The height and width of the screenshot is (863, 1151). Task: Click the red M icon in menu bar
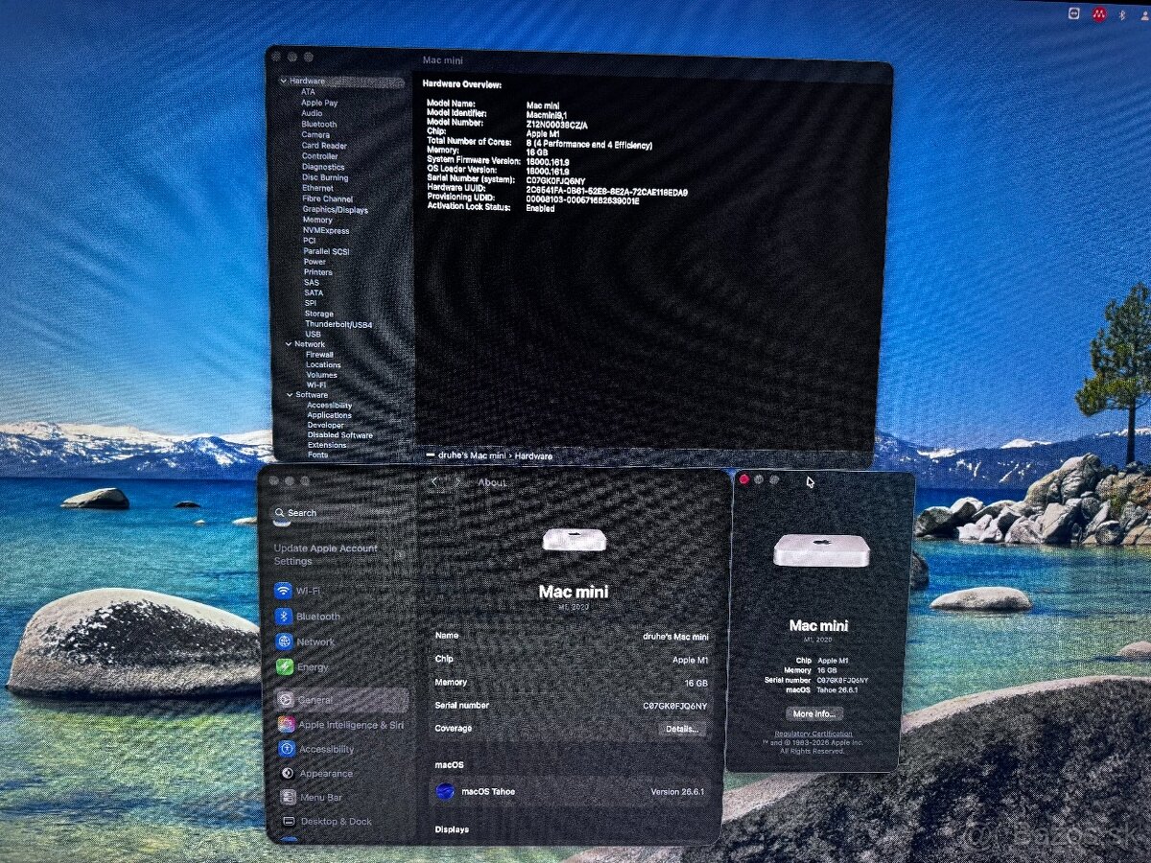(1099, 13)
